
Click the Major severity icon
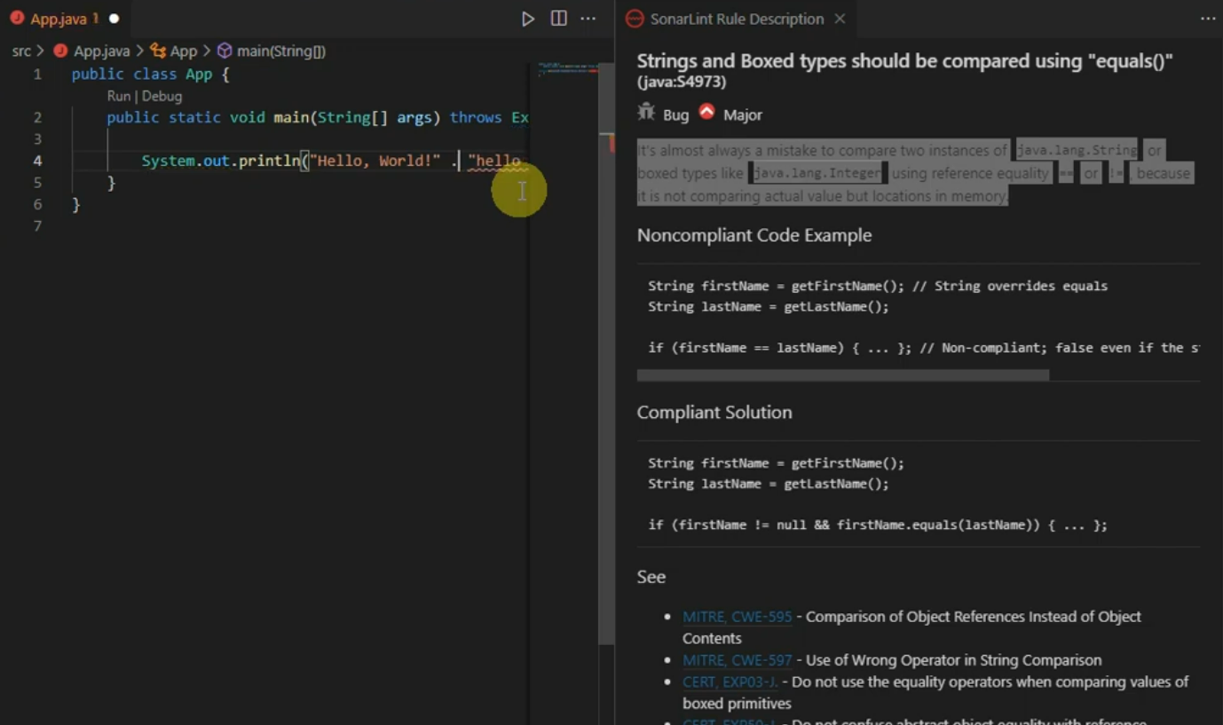tap(706, 112)
